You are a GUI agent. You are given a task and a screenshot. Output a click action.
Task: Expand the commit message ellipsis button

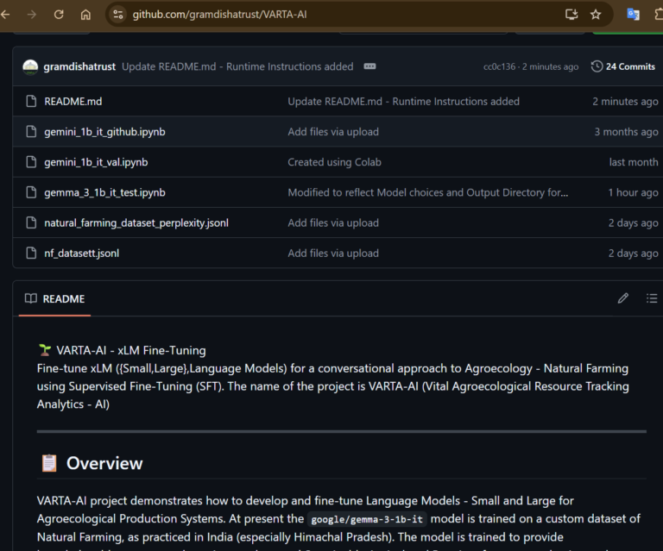(369, 66)
